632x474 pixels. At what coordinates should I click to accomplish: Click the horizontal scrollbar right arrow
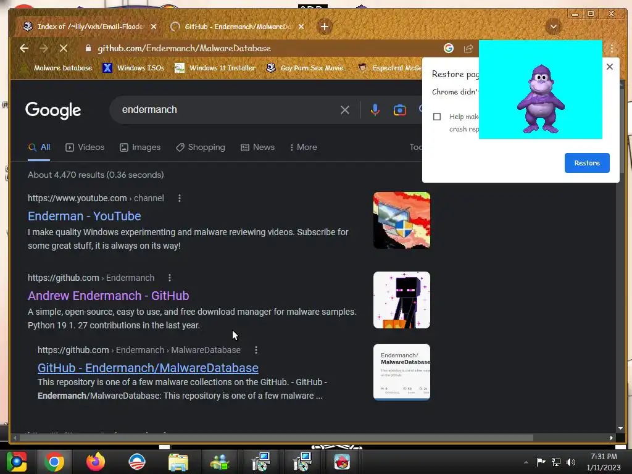(612, 438)
